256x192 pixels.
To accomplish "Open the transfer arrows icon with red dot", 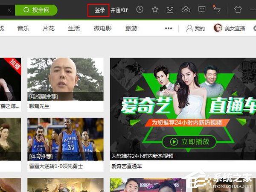I will [217, 9].
